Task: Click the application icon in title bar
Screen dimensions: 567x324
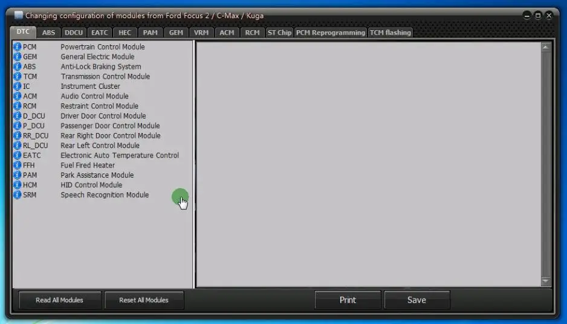Action: tap(19, 15)
